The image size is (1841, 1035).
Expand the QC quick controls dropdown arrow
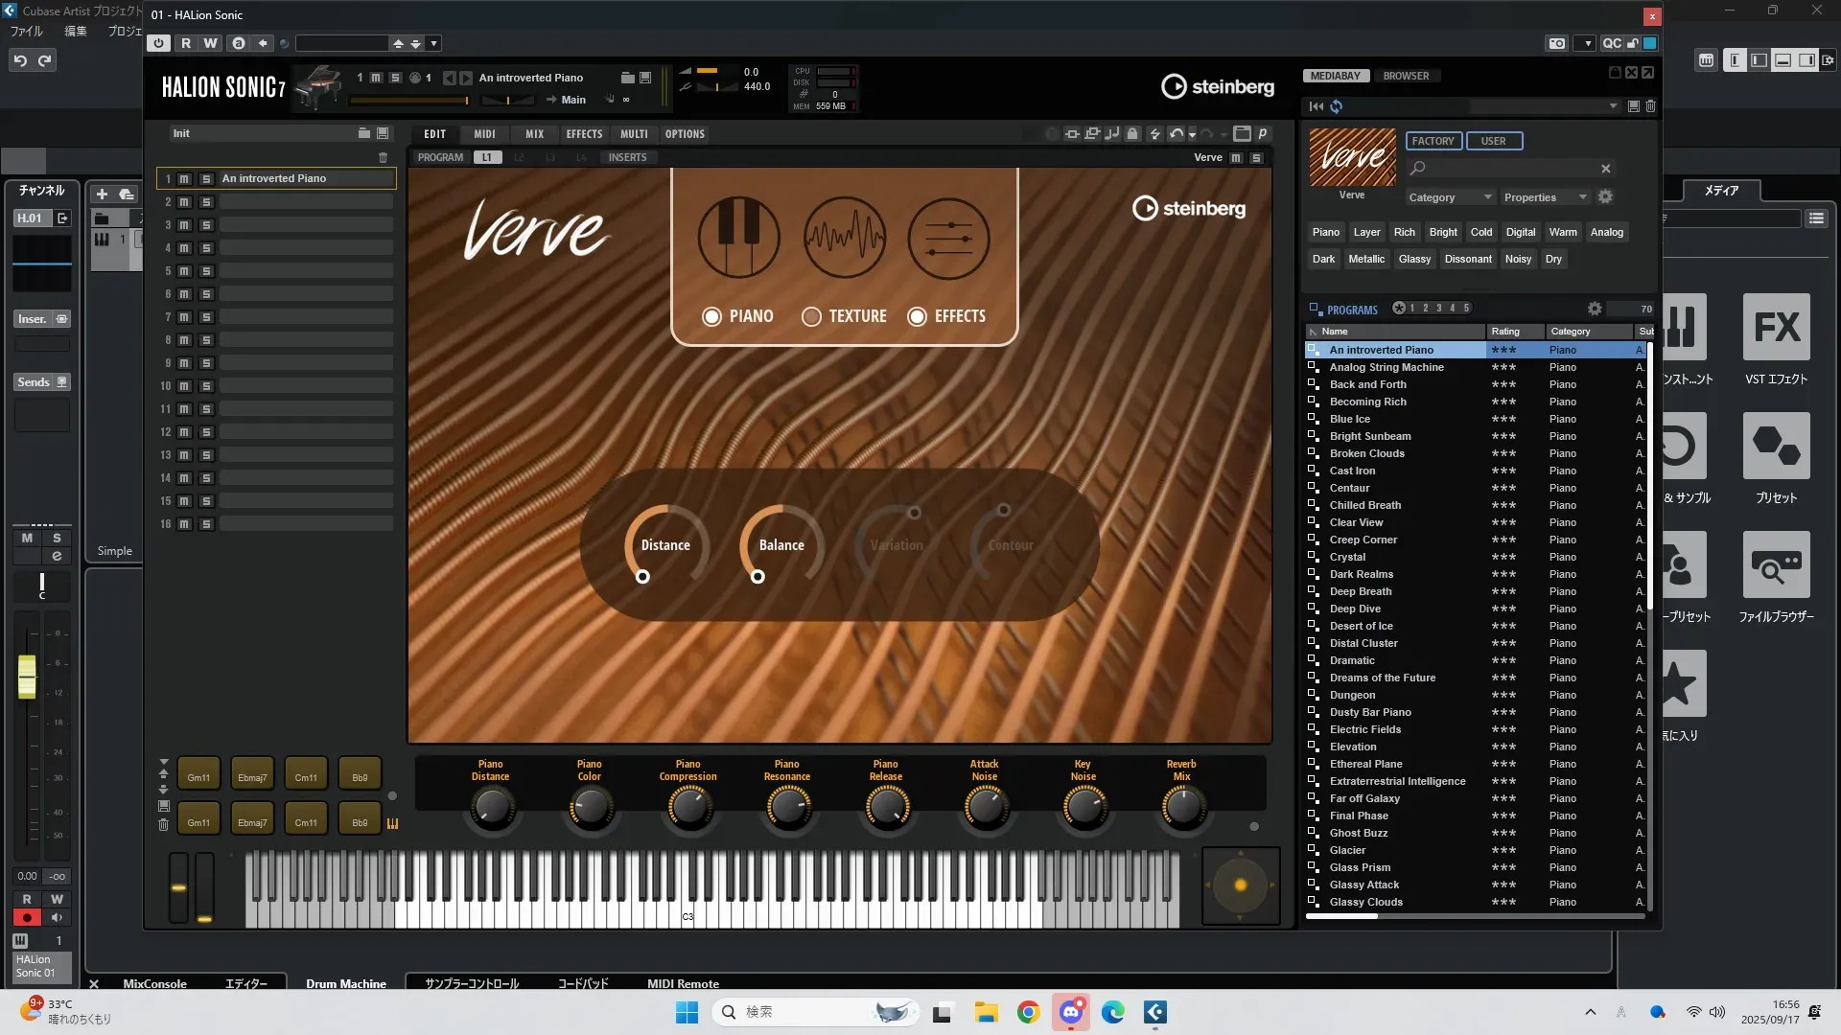1588,43
